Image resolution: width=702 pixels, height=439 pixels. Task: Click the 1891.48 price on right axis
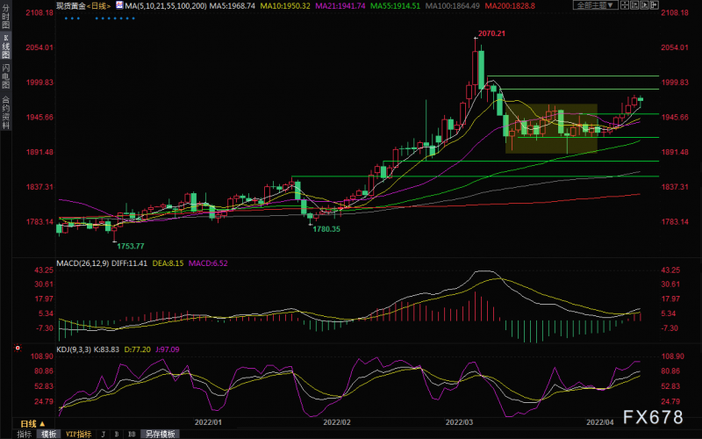tap(675, 152)
